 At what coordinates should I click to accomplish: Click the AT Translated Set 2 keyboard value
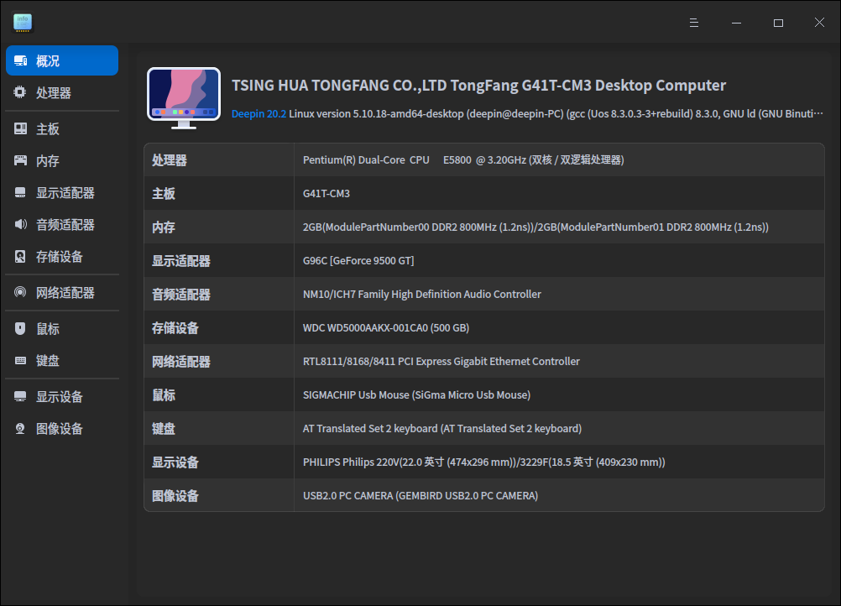pyautogui.click(x=442, y=429)
